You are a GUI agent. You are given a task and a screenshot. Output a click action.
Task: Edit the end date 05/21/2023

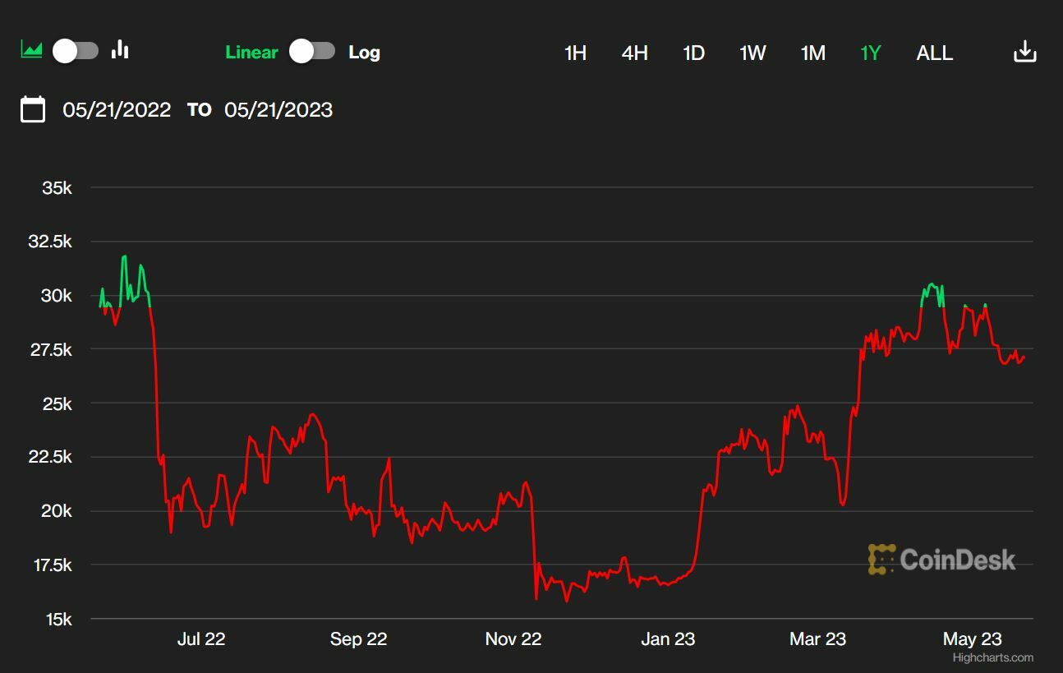pos(278,110)
